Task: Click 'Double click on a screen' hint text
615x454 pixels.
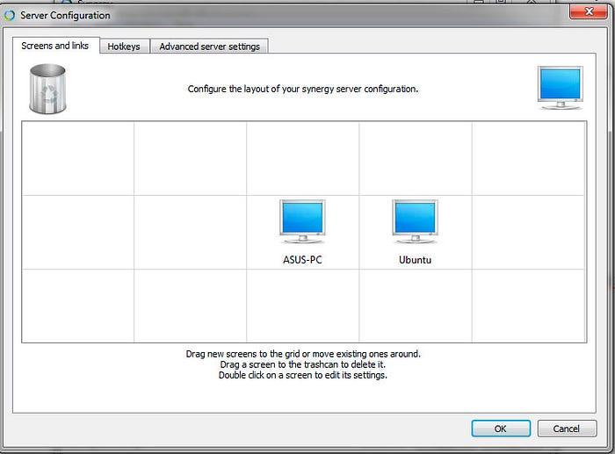Action: (303, 375)
